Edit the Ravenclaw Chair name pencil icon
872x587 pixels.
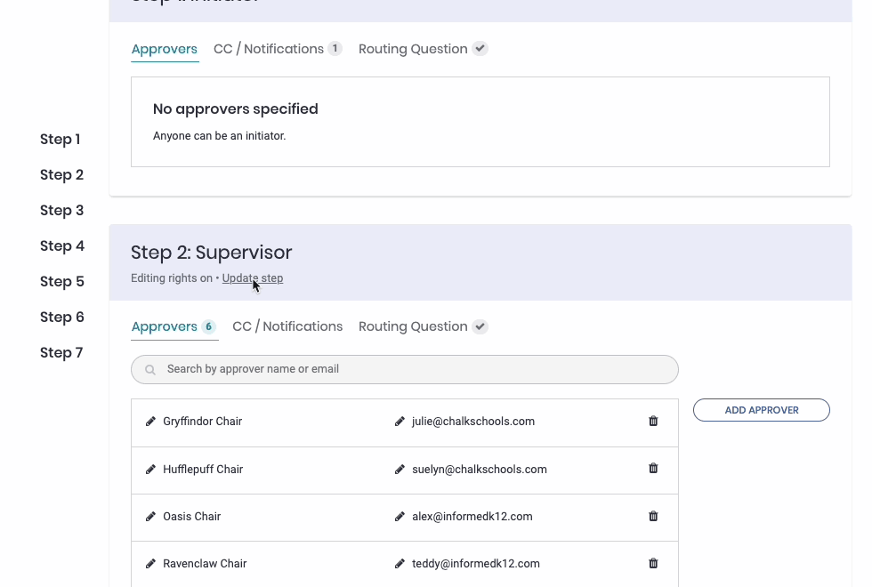tap(150, 564)
